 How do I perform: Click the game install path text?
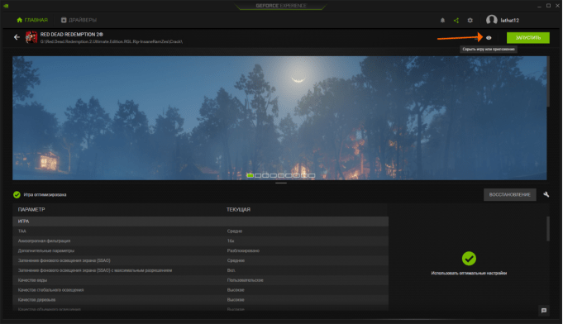[x=112, y=41]
